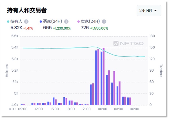Click the blue 买家 legend dot
Screen dimensions: 169x119
(41, 21)
